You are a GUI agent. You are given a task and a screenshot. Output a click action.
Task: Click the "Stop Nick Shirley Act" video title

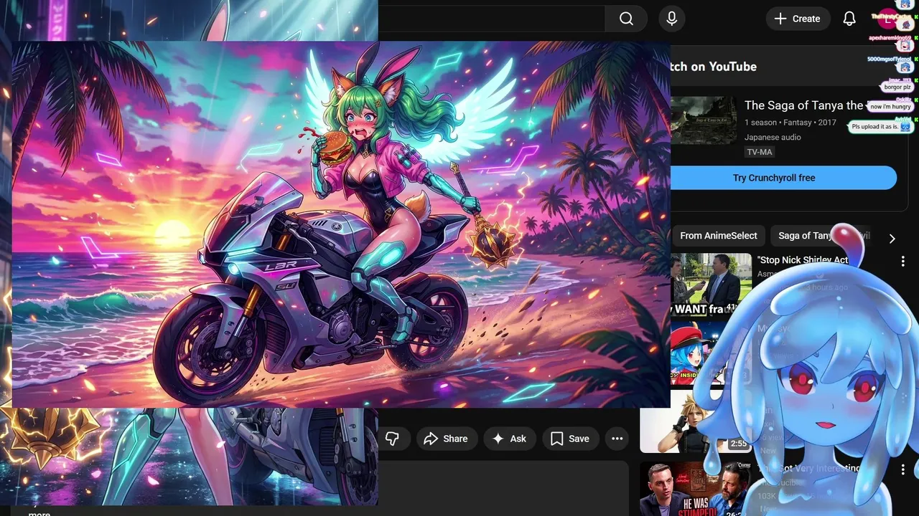pyautogui.click(x=803, y=260)
